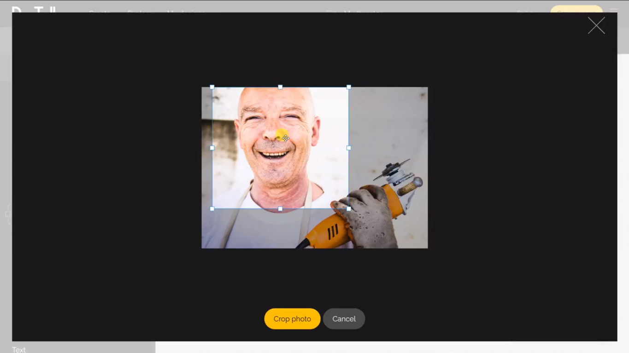This screenshot has height=353, width=629.
Task: Click the Text label at bottom left
Action: [x=19, y=349]
